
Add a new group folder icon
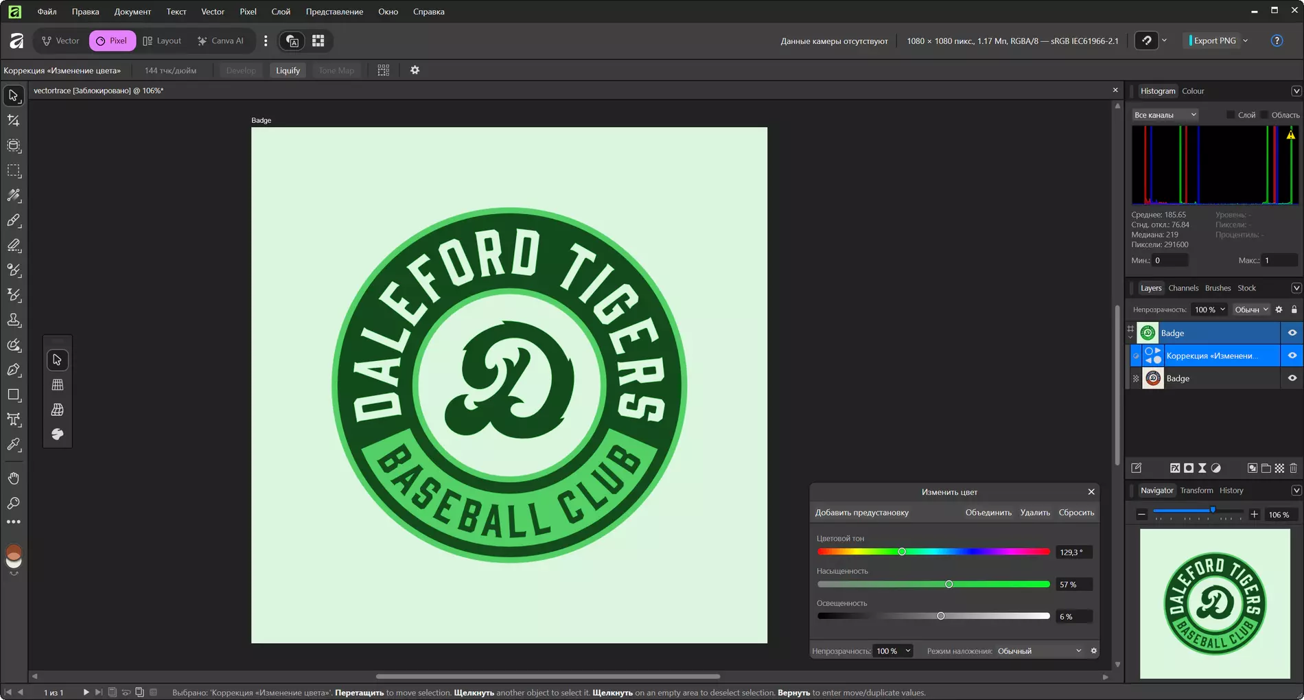pyautogui.click(x=1266, y=468)
